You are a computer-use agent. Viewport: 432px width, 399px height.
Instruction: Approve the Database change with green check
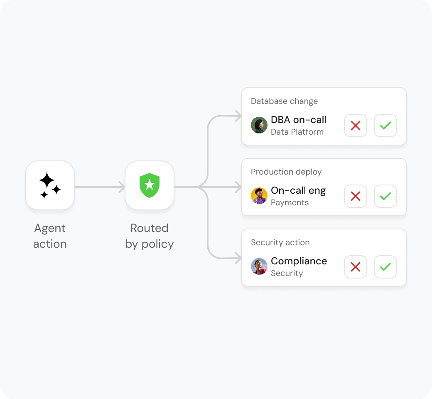(x=385, y=126)
